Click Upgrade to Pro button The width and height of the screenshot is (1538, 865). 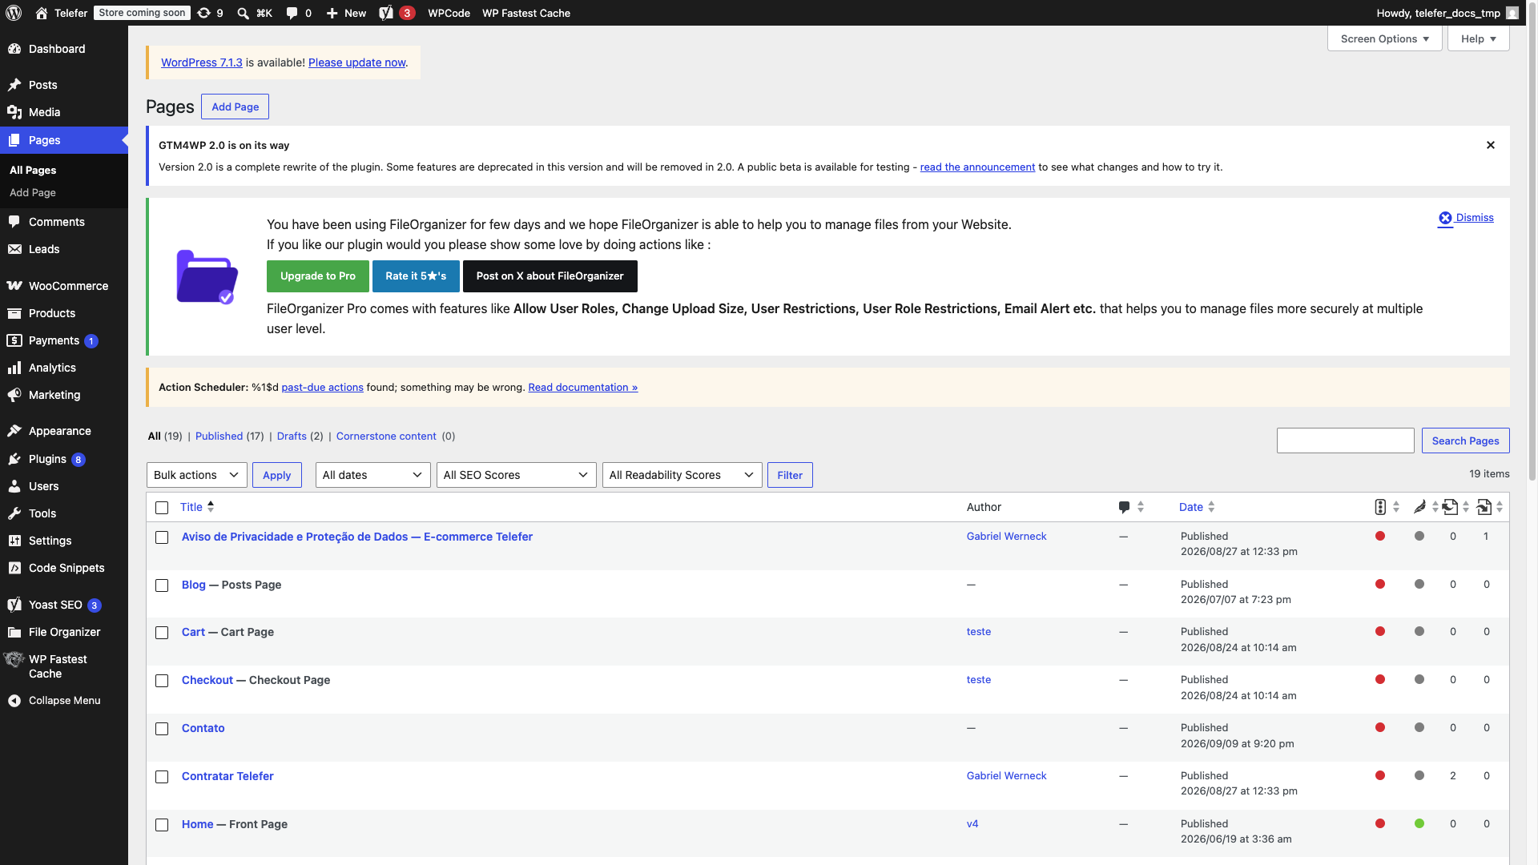click(318, 276)
